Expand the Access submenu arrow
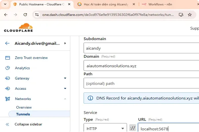Image resolution: width=199 pixels, height=132 pixels. tap(65, 88)
